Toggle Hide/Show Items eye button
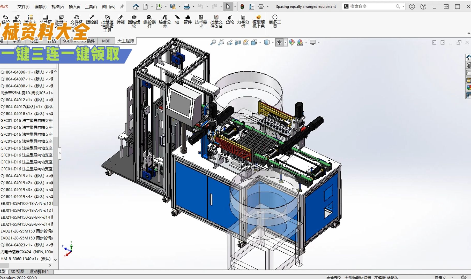 (279, 42)
